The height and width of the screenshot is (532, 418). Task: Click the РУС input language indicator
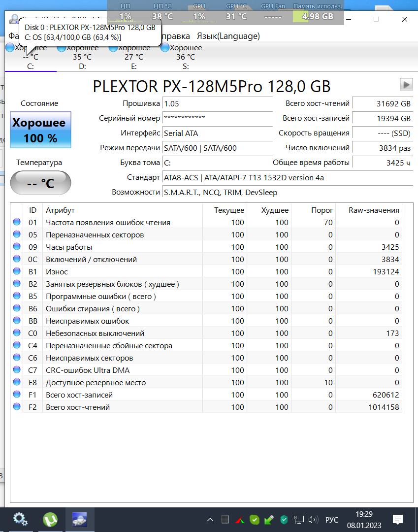(x=331, y=520)
